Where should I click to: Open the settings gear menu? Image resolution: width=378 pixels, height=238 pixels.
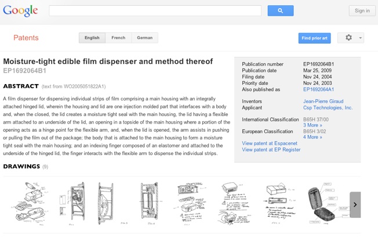350,38
